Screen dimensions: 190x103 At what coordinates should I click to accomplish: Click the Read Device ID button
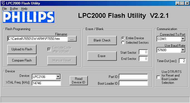pyautogui.click(x=79, y=80)
